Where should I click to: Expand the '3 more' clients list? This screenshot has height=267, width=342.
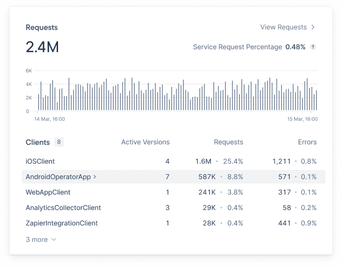(37, 239)
